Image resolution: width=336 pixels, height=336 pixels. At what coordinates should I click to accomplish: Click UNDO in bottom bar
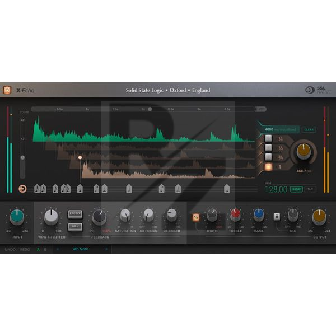click(10, 249)
